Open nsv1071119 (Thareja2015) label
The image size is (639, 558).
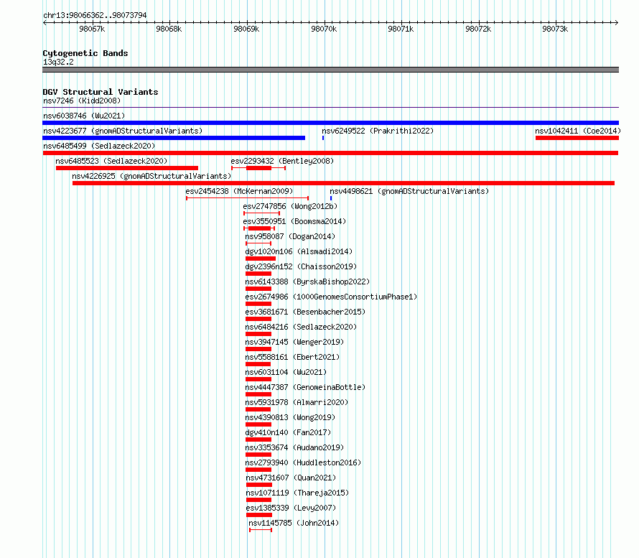click(297, 493)
